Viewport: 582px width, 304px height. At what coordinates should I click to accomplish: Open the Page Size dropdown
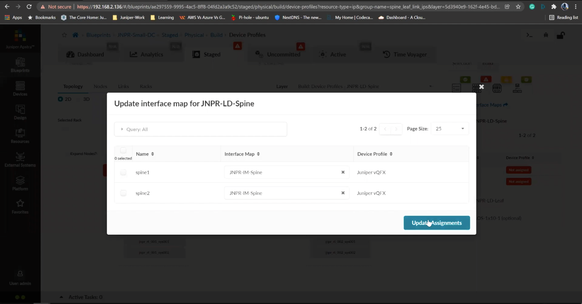[450, 129]
